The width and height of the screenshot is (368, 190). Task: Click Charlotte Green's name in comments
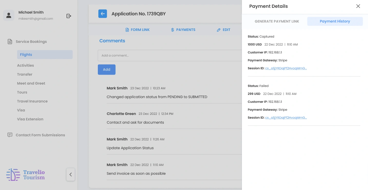121,114
